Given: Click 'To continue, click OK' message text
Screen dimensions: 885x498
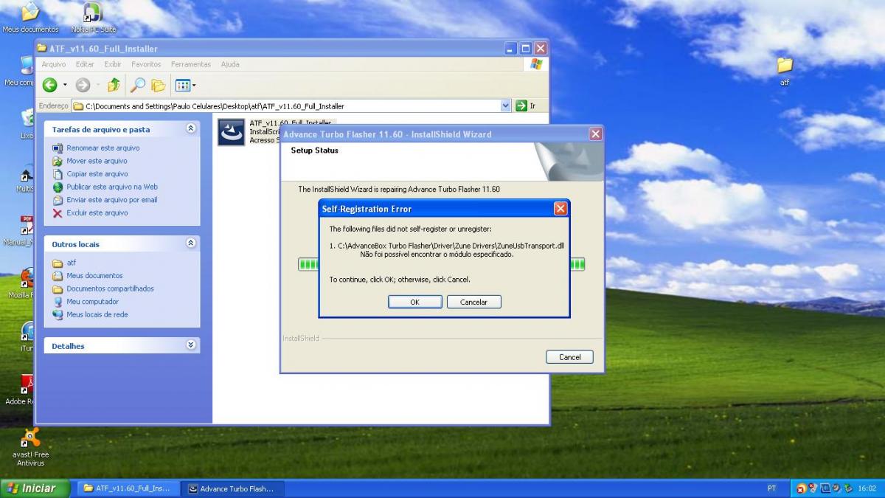Looking at the screenshot, I should [400, 280].
